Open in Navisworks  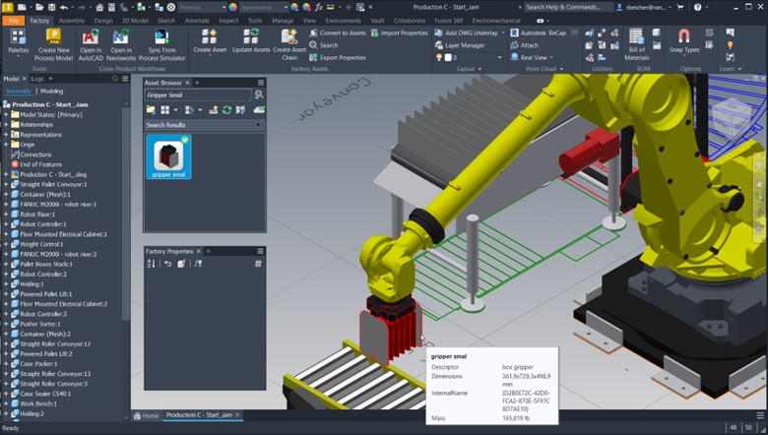(121, 44)
